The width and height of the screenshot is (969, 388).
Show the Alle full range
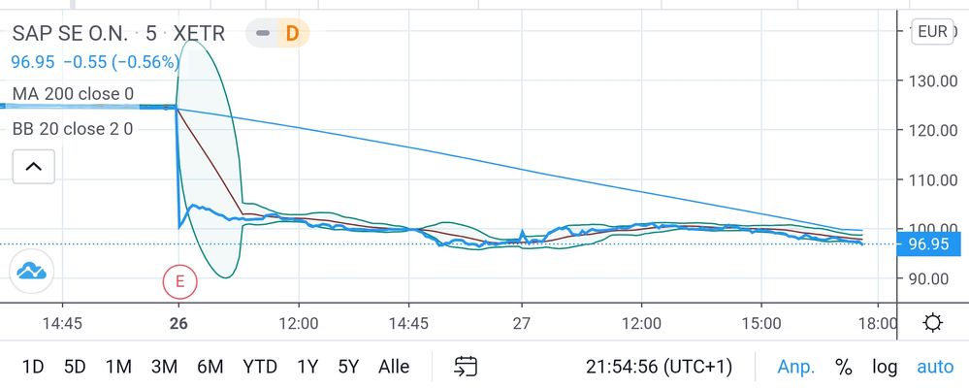click(394, 367)
